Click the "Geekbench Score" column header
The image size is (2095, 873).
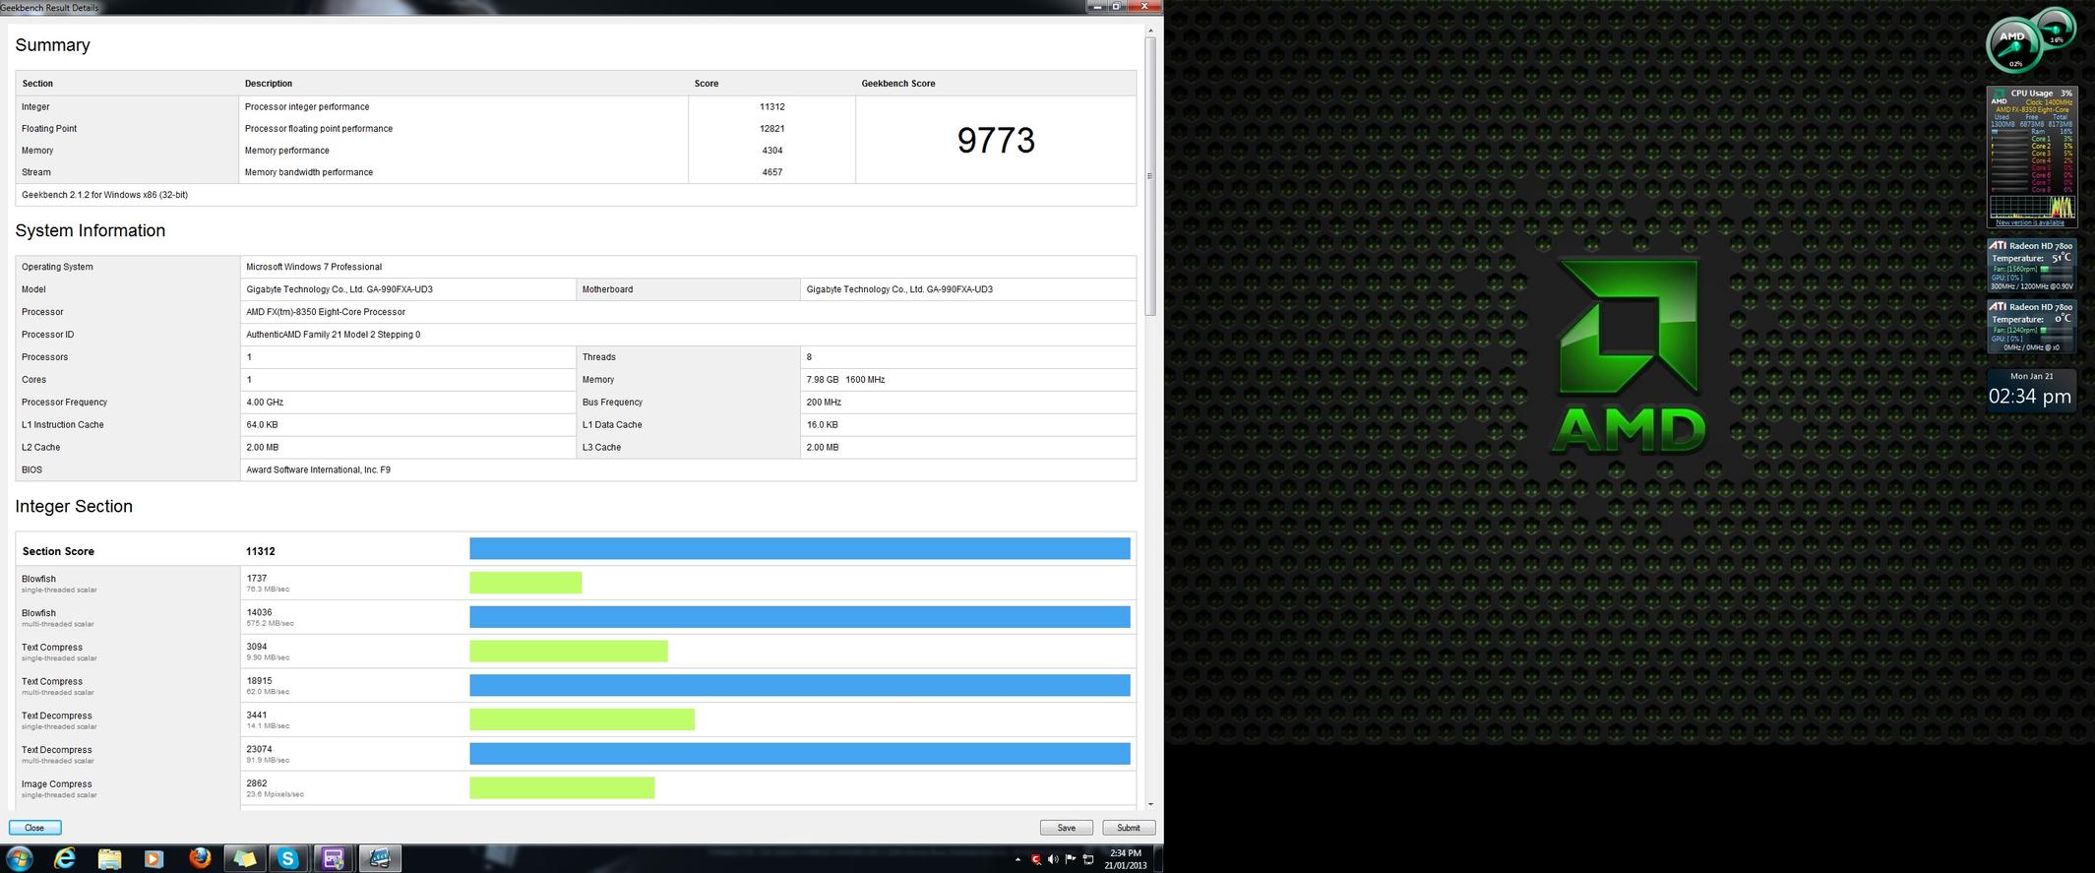pyautogui.click(x=898, y=84)
